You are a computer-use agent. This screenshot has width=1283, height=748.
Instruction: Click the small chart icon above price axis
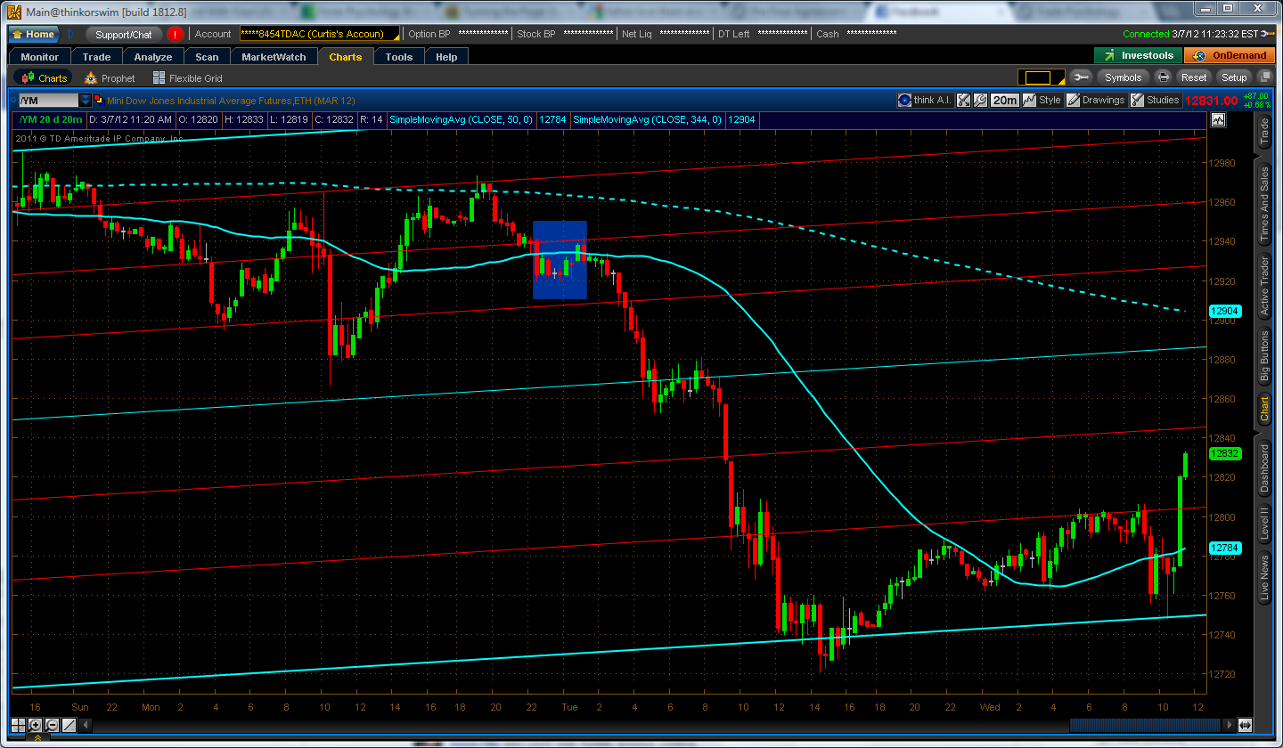point(1218,119)
